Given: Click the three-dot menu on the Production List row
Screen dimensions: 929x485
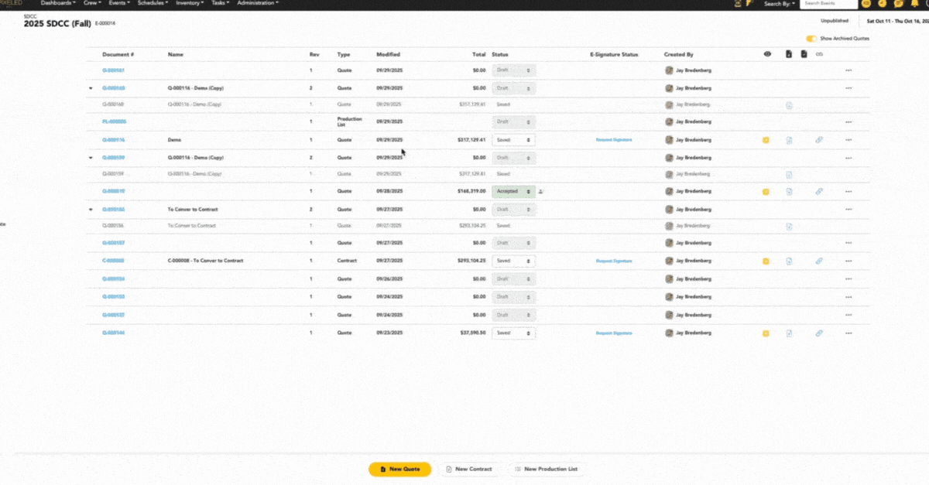Looking at the screenshot, I should tap(848, 122).
